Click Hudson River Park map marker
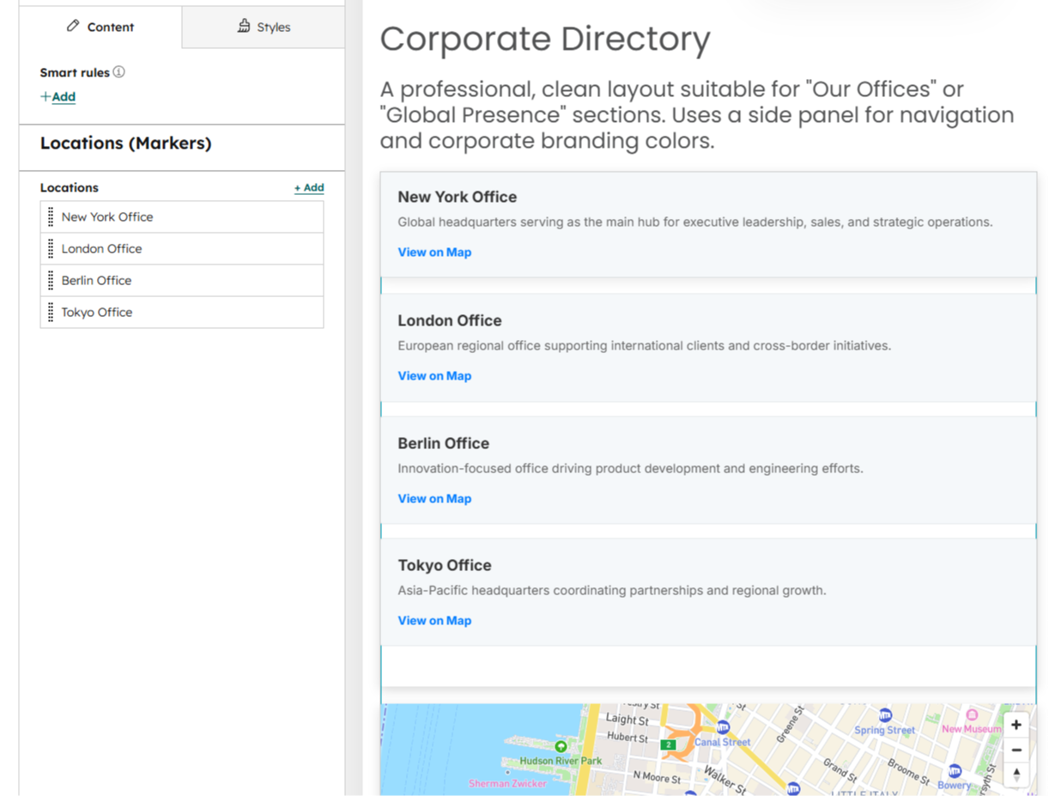Viewport: 1061px width, 796px height. tap(561, 747)
